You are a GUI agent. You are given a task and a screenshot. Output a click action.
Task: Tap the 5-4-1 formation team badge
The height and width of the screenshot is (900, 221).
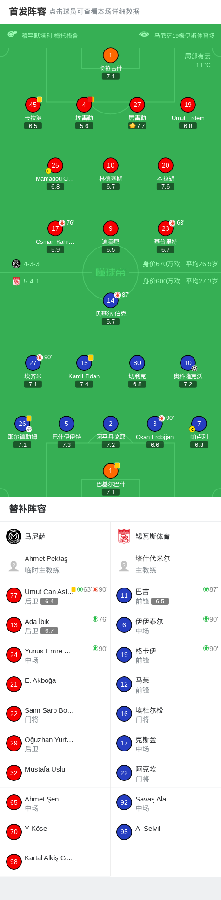16,281
